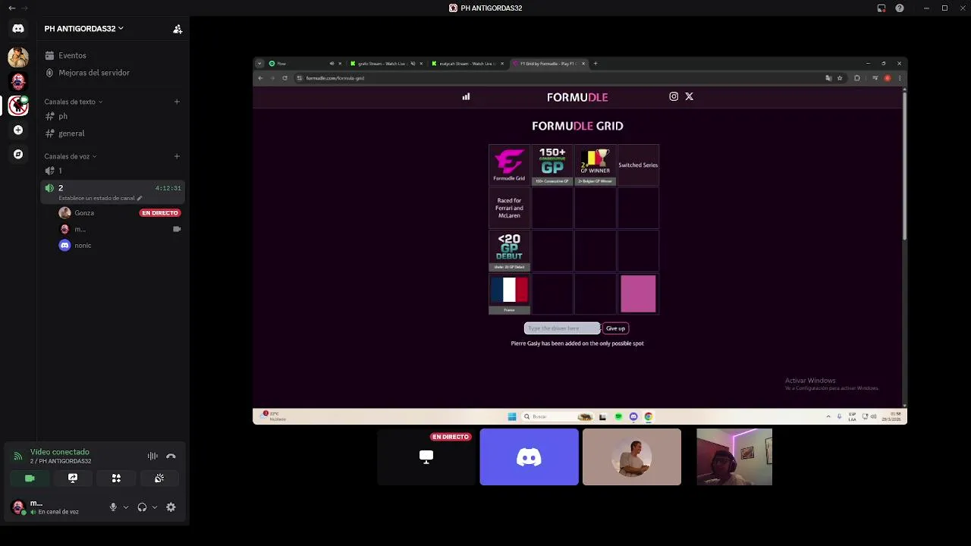Click the Belgian GP Winner column header
The width and height of the screenshot is (971, 546).
(595, 165)
